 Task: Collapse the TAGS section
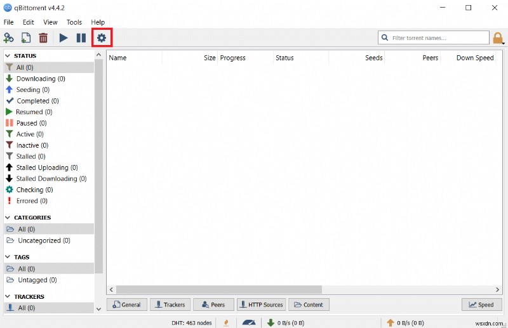coord(8,257)
